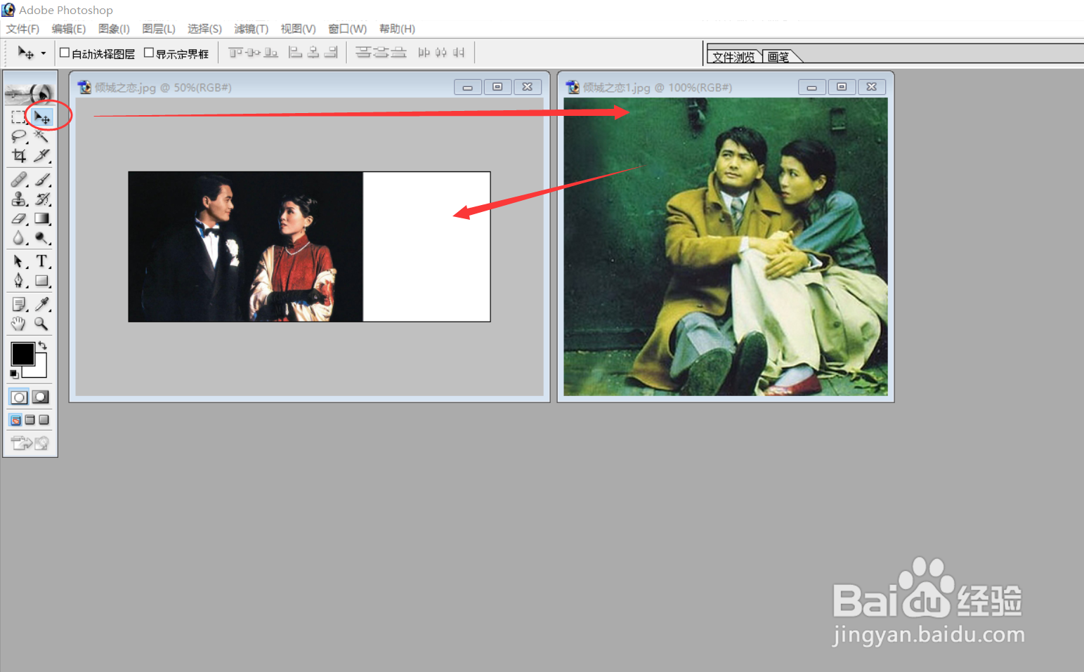The width and height of the screenshot is (1084, 672).
Task: Click Distribute top edges button
Action: click(363, 53)
